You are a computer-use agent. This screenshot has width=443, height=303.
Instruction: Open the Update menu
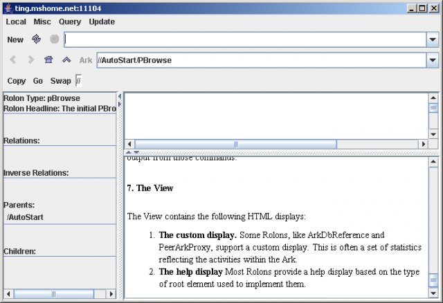pyautogui.click(x=102, y=22)
